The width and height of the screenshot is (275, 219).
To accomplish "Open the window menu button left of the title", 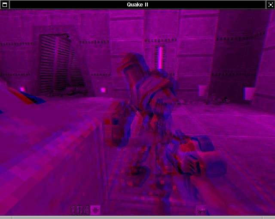I will click(x=5, y=5).
